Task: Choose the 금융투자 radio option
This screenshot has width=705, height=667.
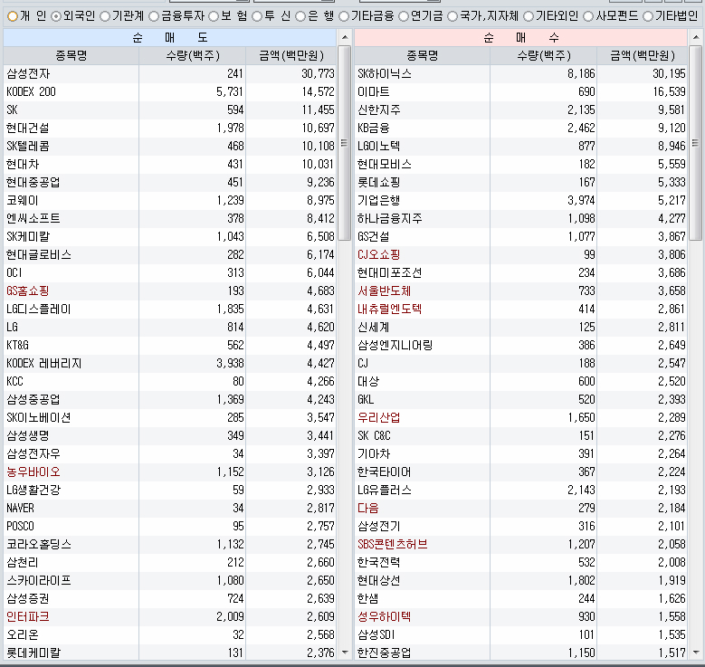Action: point(154,16)
